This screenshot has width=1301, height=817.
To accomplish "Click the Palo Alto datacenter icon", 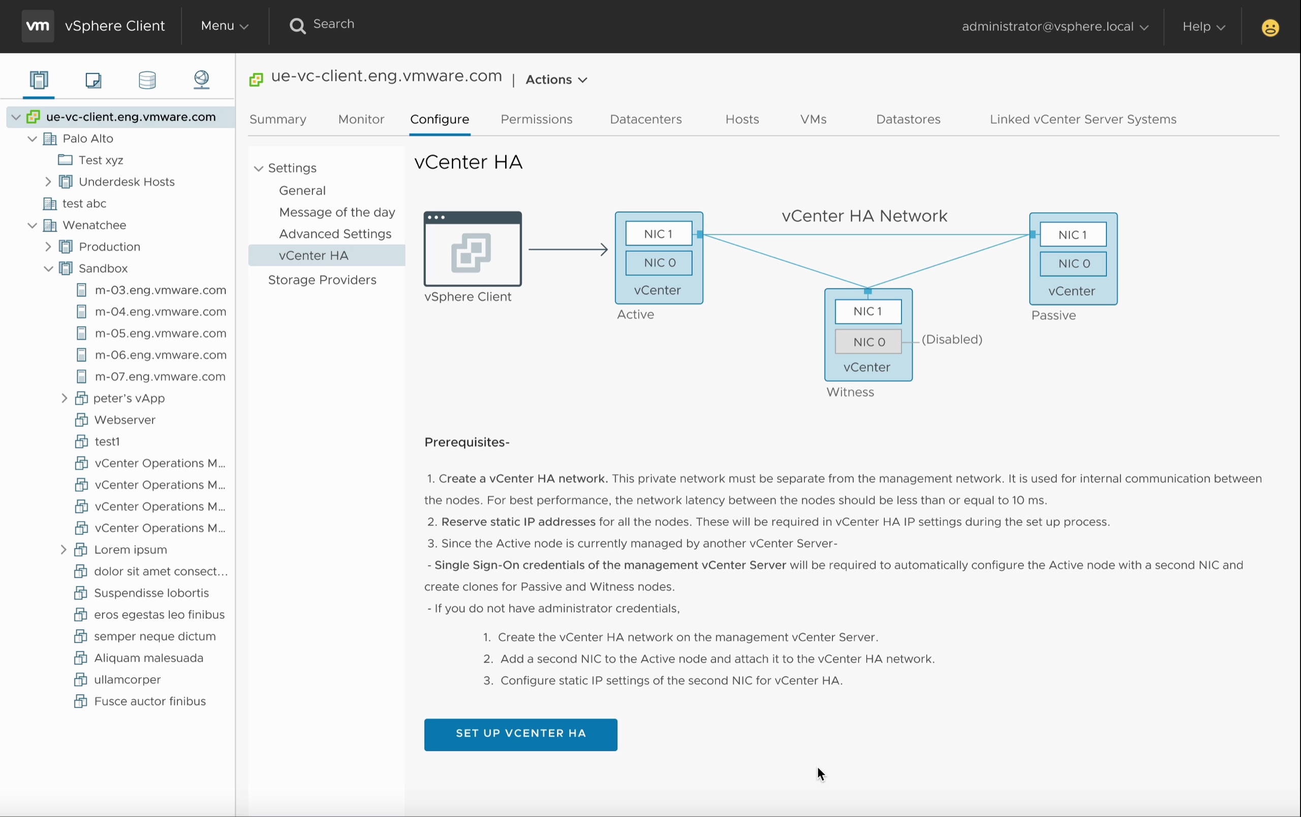I will click(50, 139).
